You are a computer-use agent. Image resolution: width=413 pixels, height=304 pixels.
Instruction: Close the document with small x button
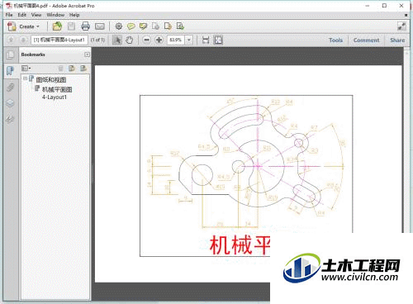tap(406, 15)
